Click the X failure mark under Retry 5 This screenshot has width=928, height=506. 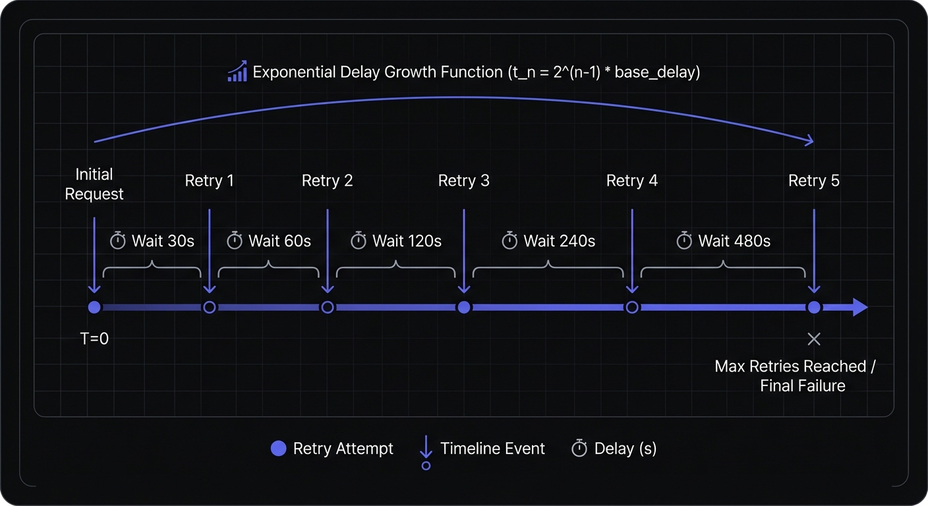click(814, 339)
